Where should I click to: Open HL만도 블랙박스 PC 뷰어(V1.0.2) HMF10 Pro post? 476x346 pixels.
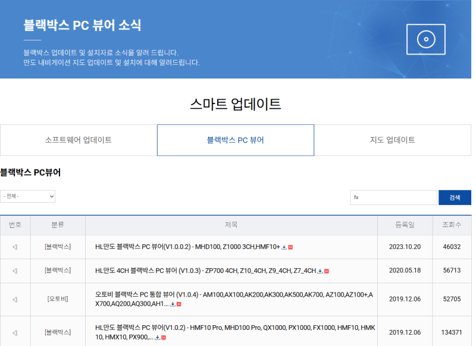pos(235,332)
